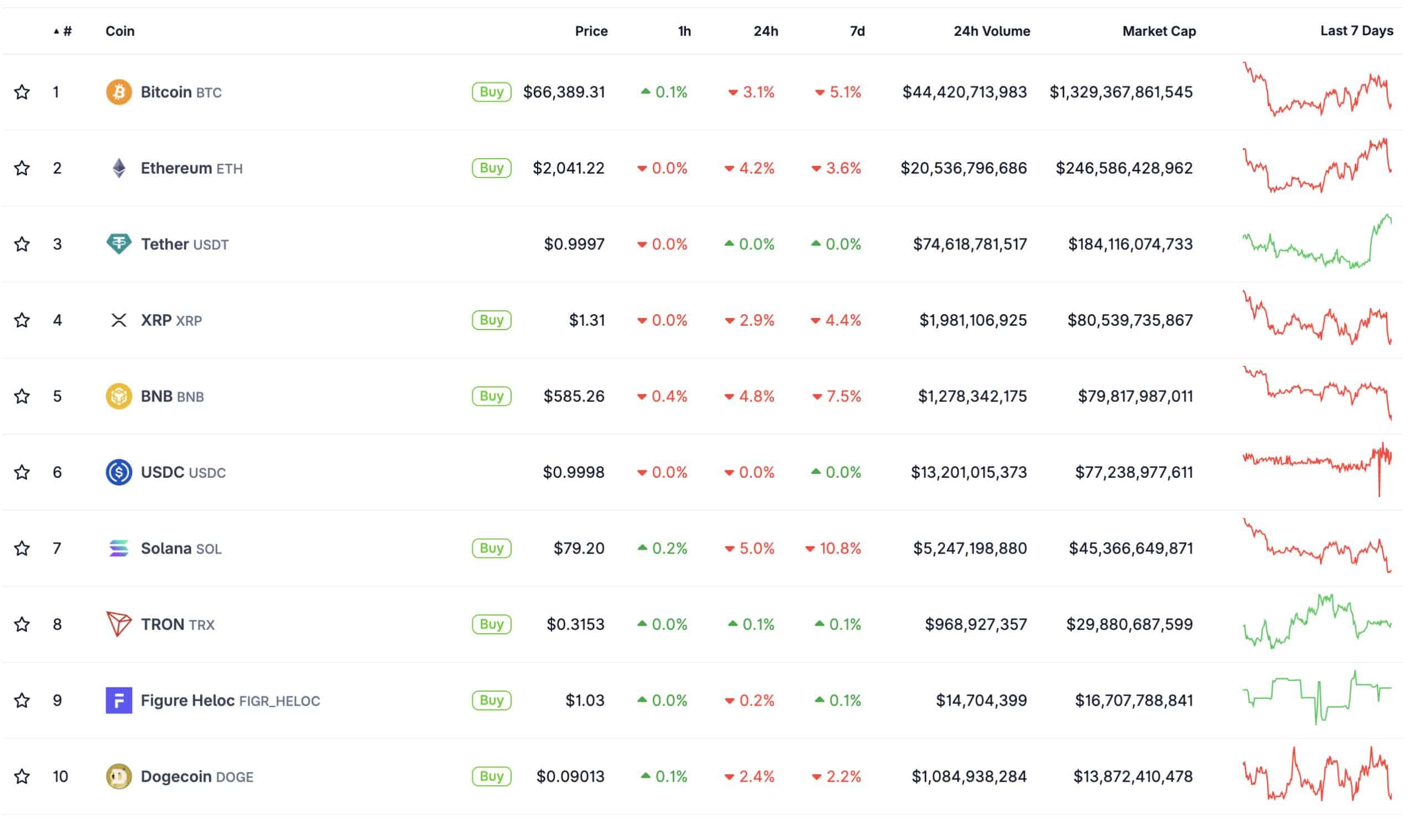This screenshot has width=1416, height=820.
Task: Open the TRON triangle logo
Action: [x=119, y=625]
